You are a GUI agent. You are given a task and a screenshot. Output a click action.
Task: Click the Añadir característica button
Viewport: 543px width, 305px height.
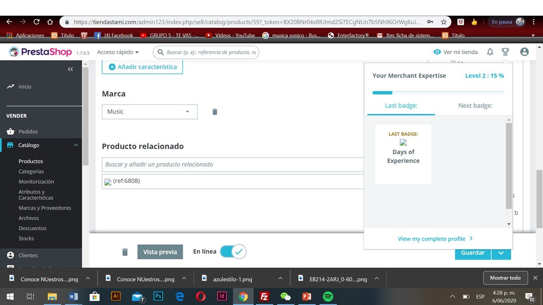142,67
